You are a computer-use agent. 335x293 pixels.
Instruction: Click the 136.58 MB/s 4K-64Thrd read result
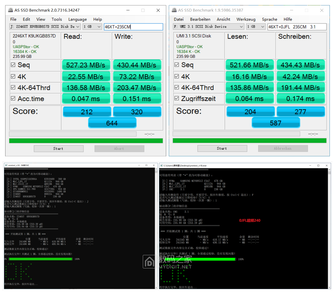(x=86, y=88)
